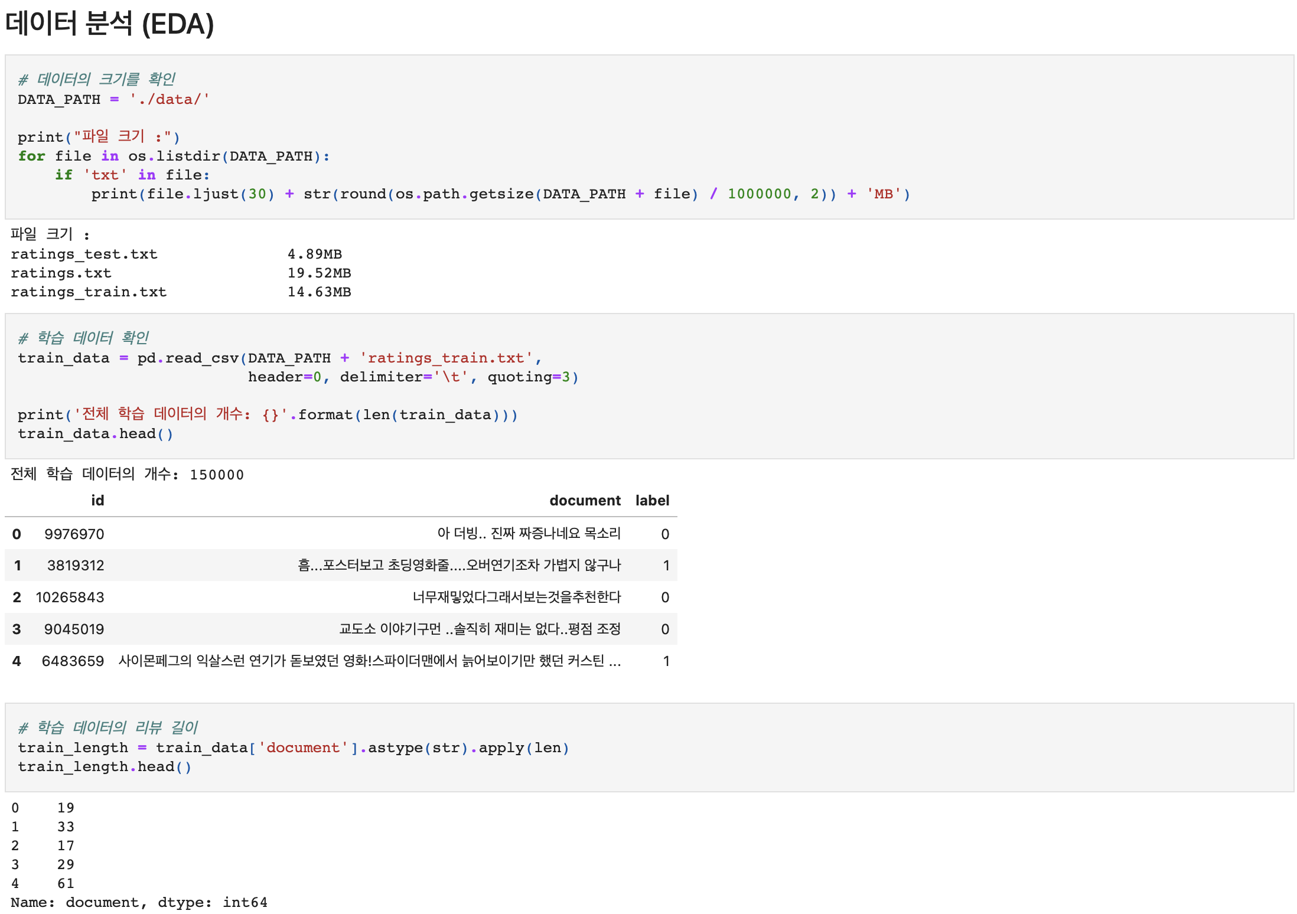Select table row with id 10265843
Image resolution: width=1297 pixels, height=914 pixels.
pyautogui.click(x=340, y=598)
